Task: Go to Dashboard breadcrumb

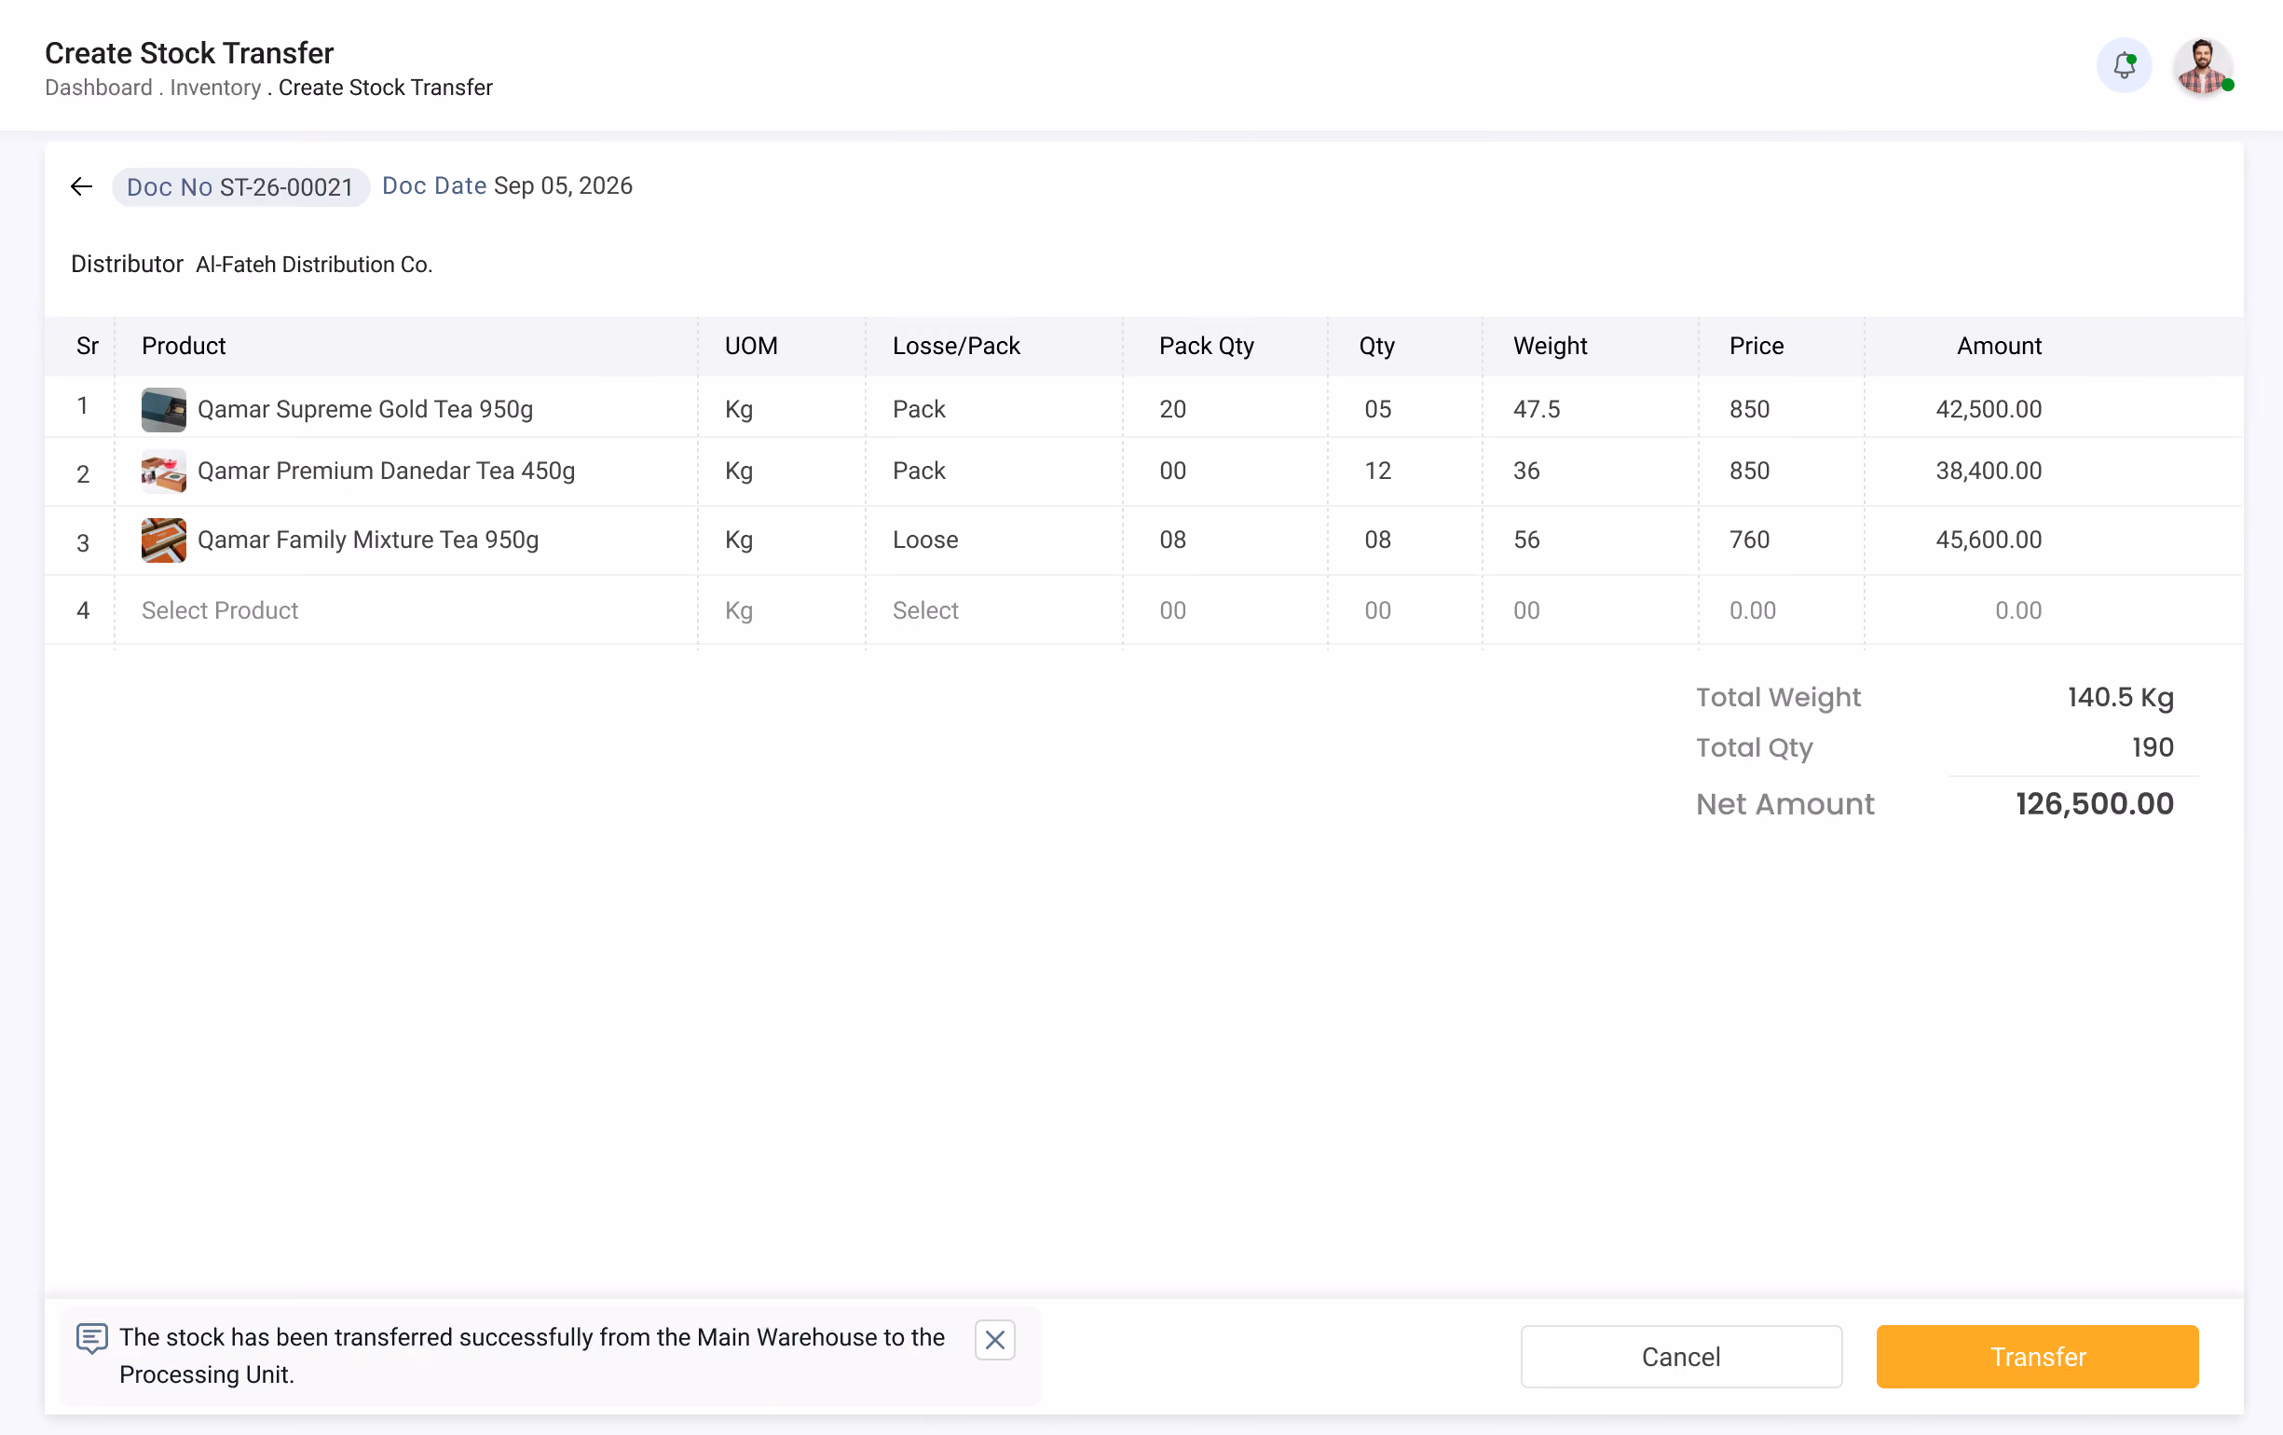Action: pos(99,88)
